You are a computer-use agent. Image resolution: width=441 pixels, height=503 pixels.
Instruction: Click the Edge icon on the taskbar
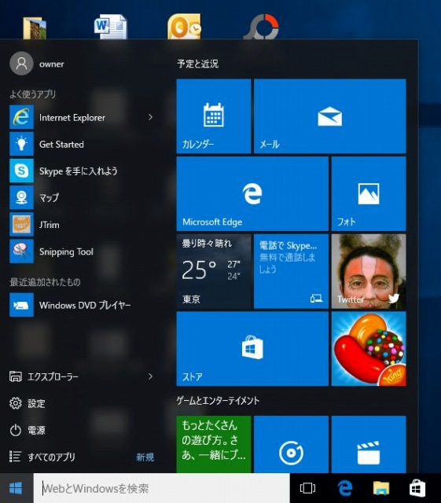[x=345, y=488]
